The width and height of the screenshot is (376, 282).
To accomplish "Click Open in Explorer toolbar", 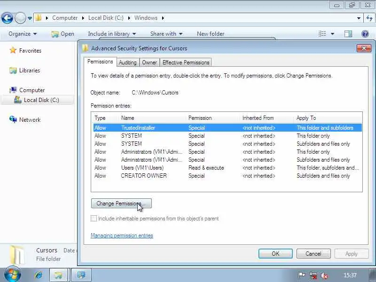I will [x=63, y=34].
